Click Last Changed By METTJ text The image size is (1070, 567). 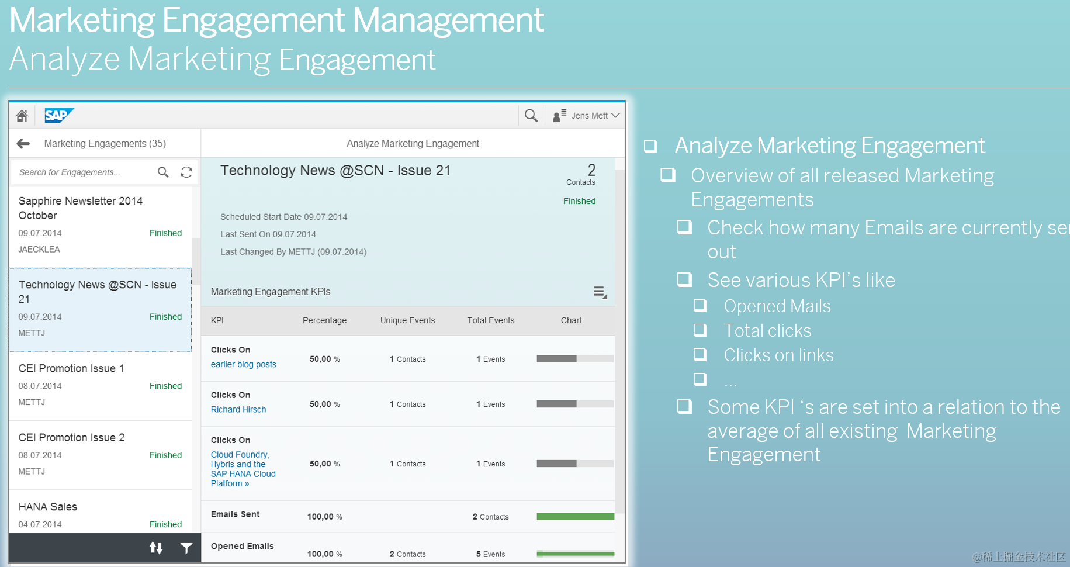tap(293, 252)
